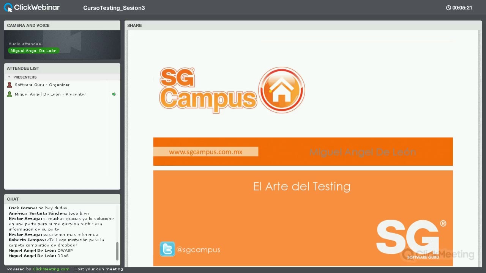Image resolution: width=486 pixels, height=273 pixels.
Task: Click the CursoTesting_Sesion3 session title
Action: (x=114, y=8)
